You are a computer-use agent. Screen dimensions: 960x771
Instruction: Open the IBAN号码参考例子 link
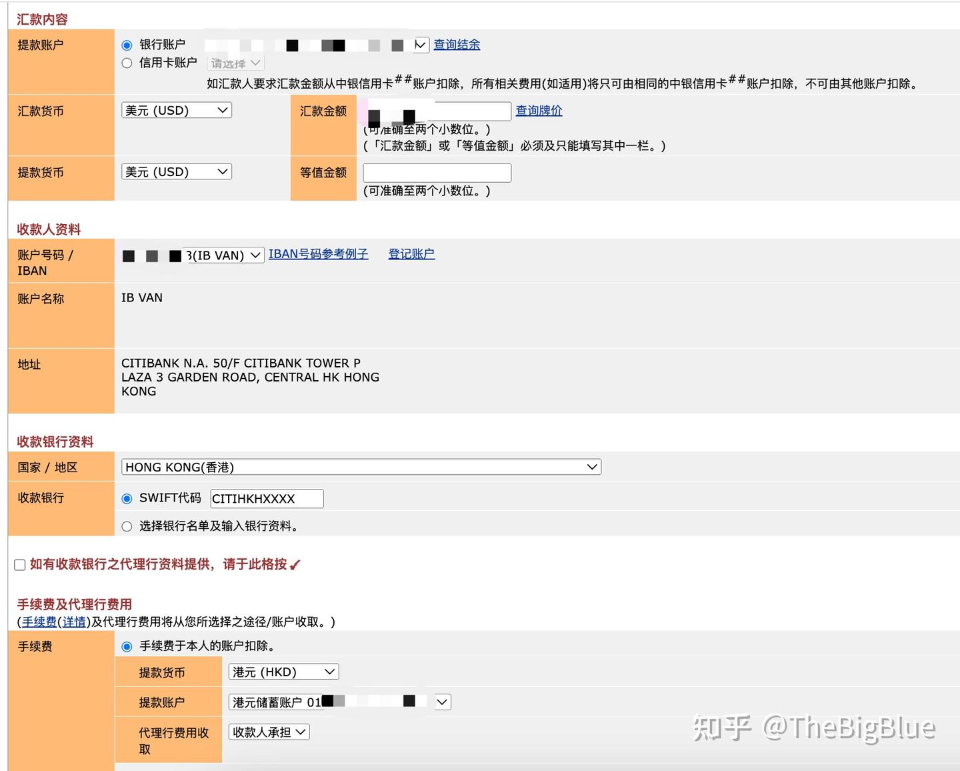click(318, 254)
